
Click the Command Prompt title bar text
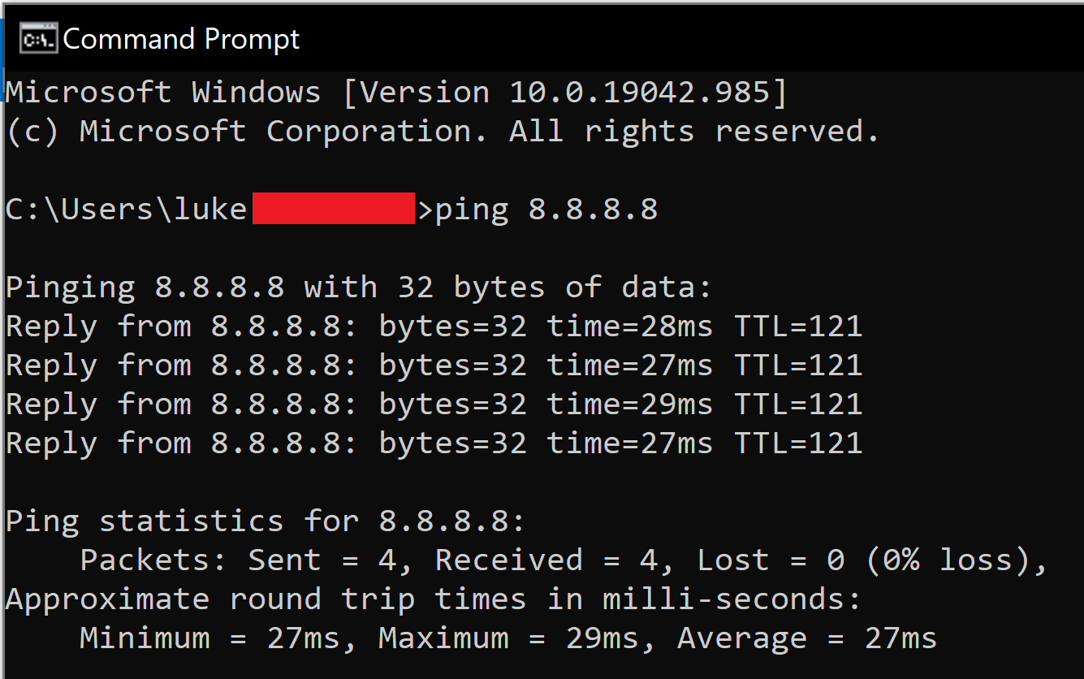tap(182, 39)
